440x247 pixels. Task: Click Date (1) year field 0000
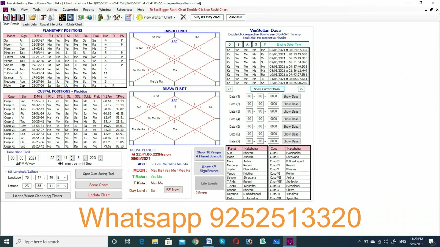point(274,96)
